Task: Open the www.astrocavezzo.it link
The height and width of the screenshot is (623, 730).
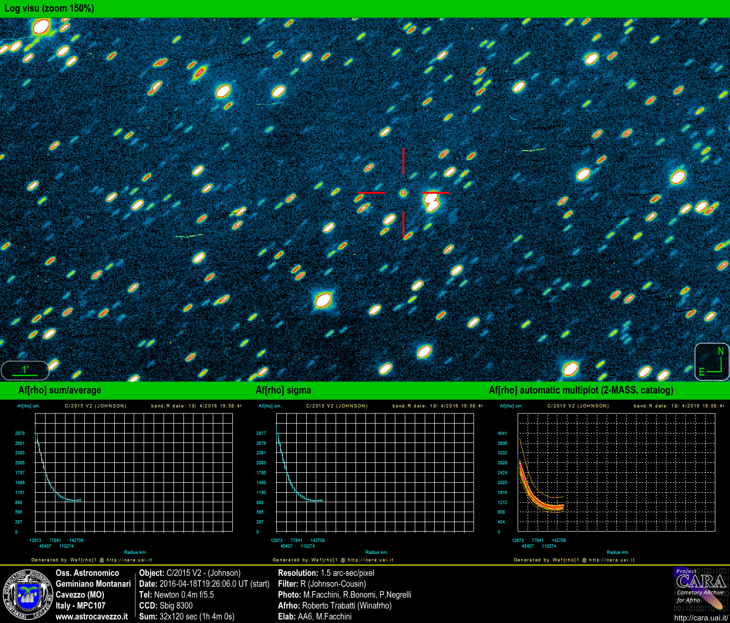Action: [x=92, y=616]
